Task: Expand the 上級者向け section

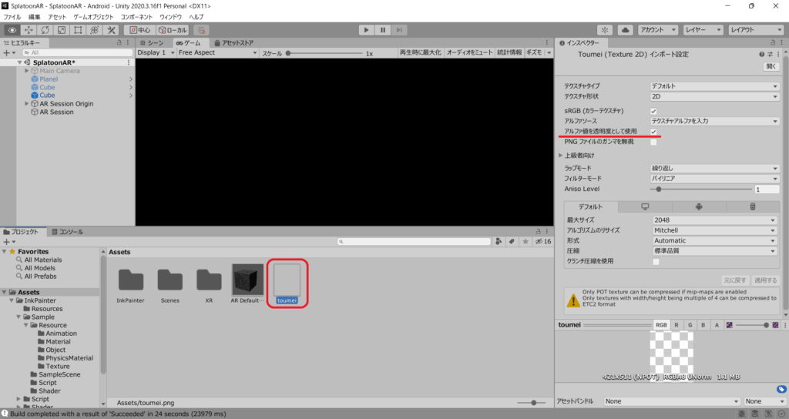Action: [x=561, y=156]
